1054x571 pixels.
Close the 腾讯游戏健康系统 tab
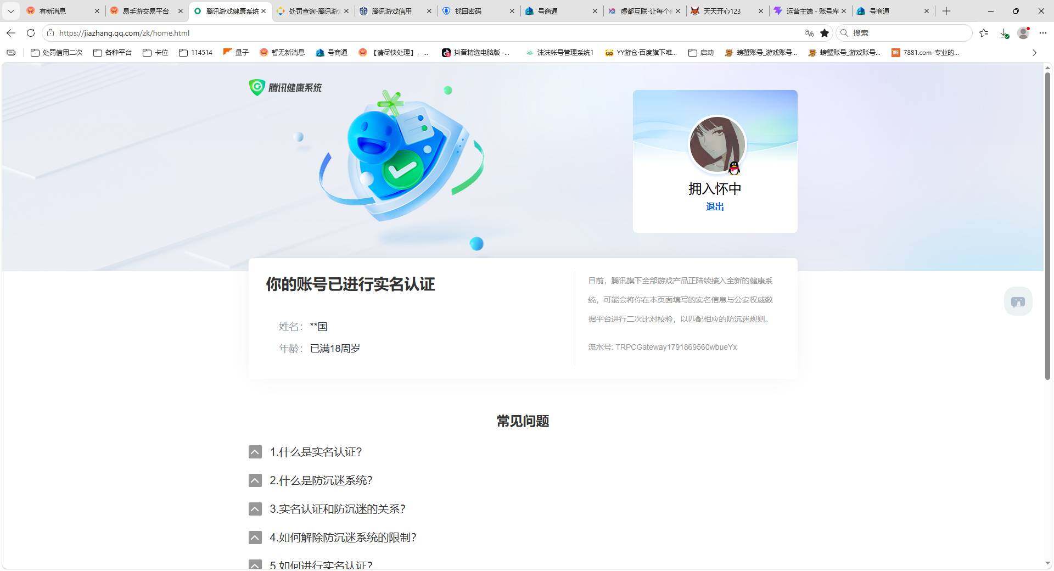click(263, 11)
